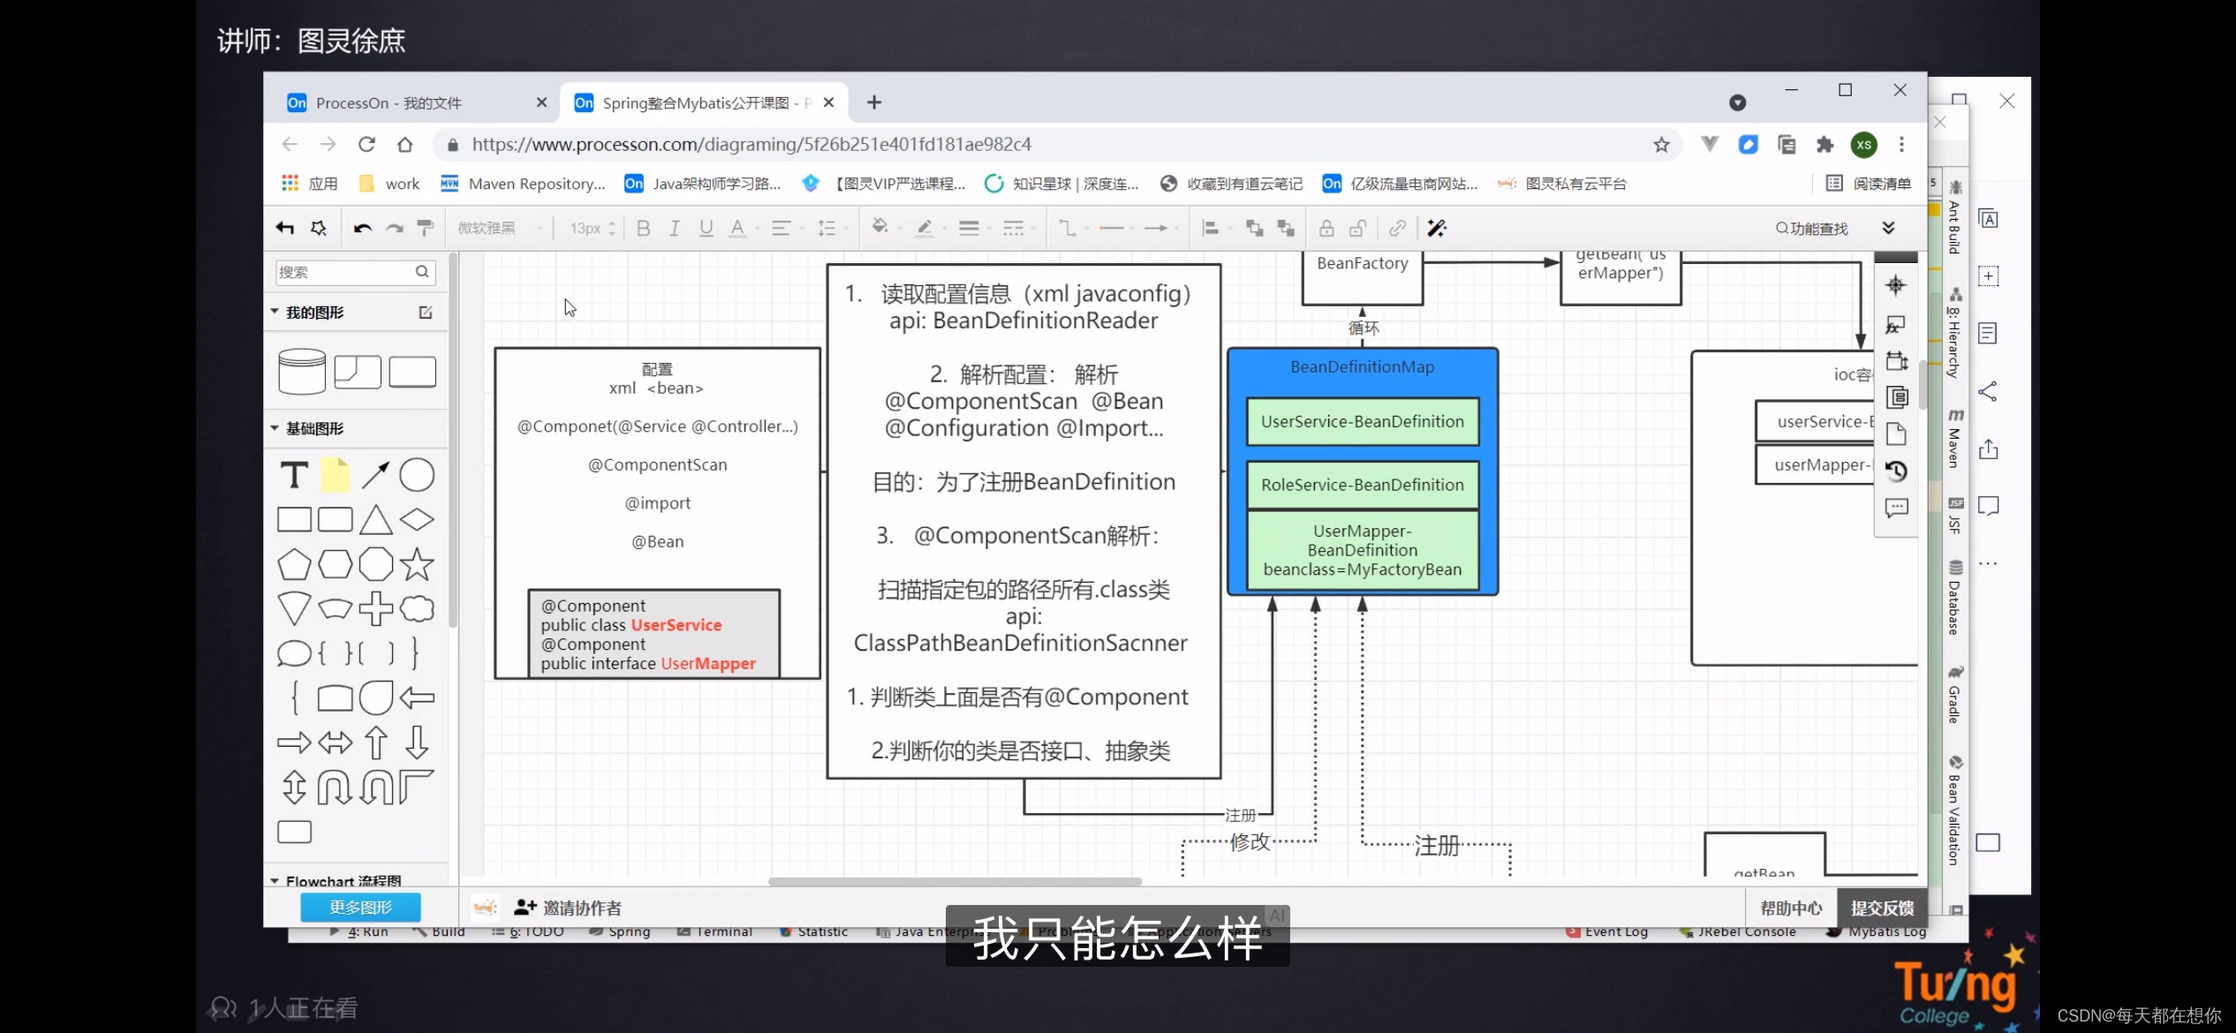Click 邀请协作者 to invite collaborators
Screen dimensions: 2236x1033
click(568, 908)
